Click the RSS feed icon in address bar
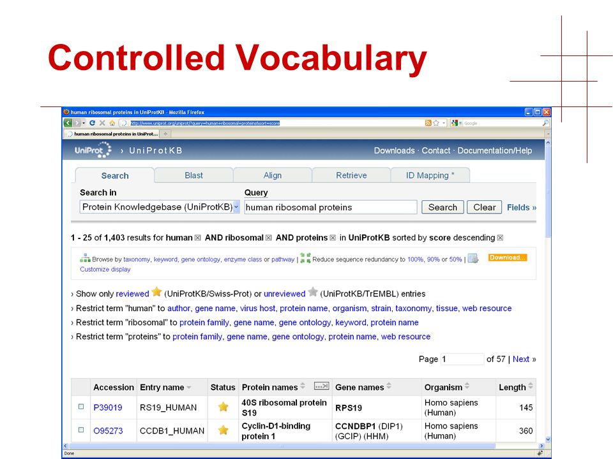 (x=428, y=123)
